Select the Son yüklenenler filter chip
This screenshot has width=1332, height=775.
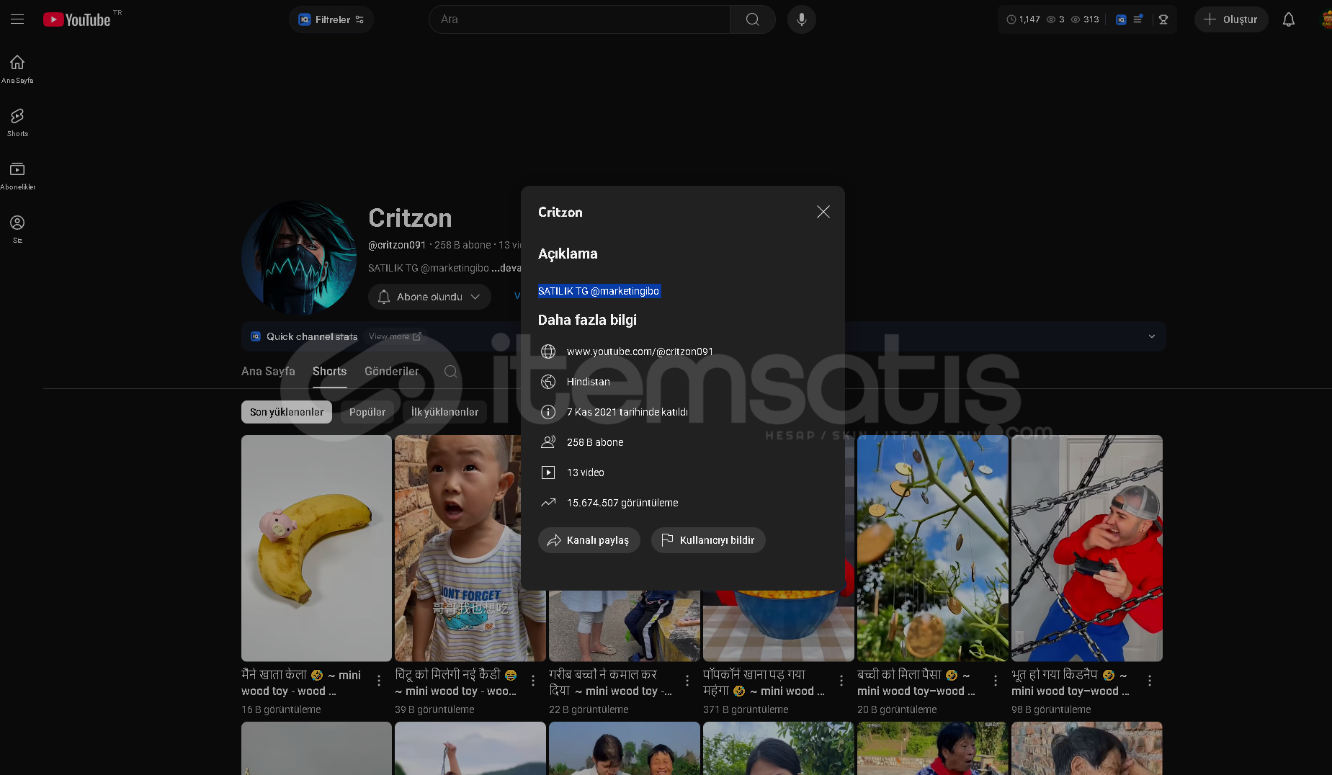pos(287,412)
